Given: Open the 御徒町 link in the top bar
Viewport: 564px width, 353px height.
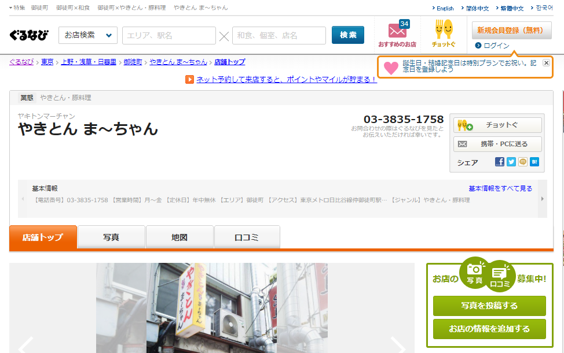Looking at the screenshot, I should point(39,8).
